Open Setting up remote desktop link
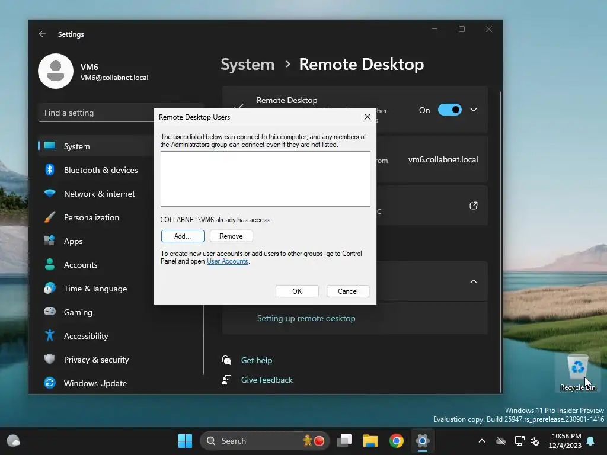Screen dimensions: 607x455 click(x=306, y=318)
